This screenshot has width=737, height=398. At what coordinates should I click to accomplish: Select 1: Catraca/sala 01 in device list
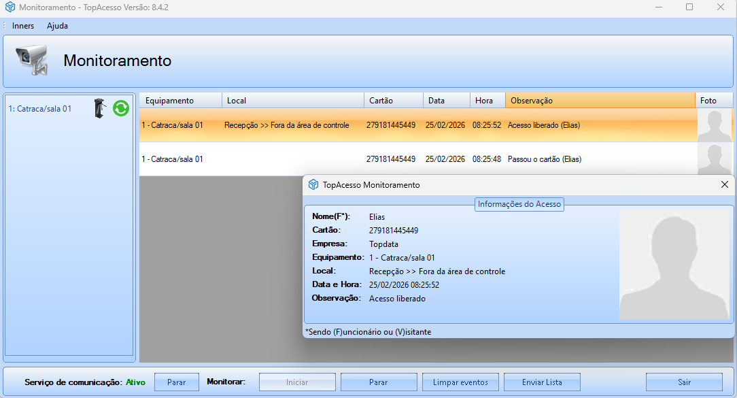point(39,108)
